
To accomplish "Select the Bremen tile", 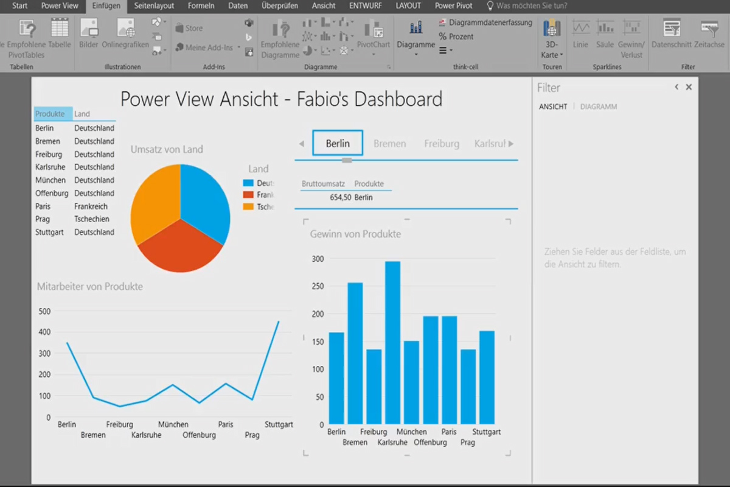I will [x=389, y=144].
